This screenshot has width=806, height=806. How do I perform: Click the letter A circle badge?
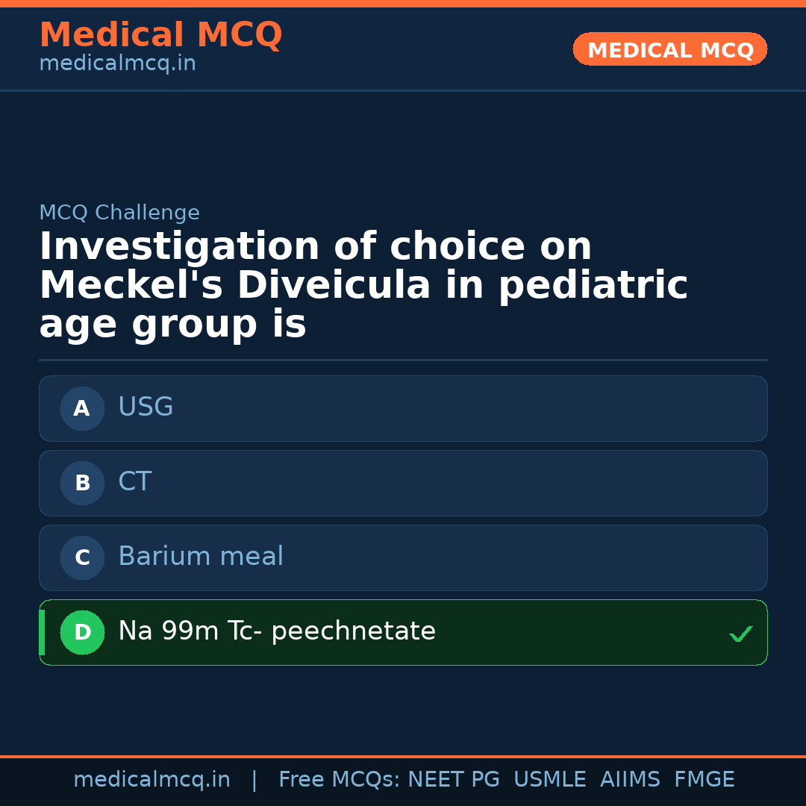(82, 408)
